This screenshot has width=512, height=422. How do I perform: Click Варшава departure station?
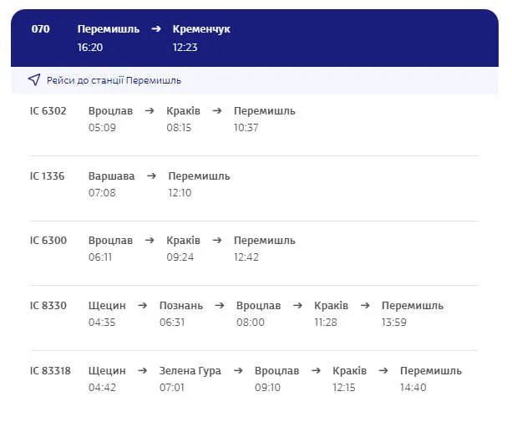(111, 176)
